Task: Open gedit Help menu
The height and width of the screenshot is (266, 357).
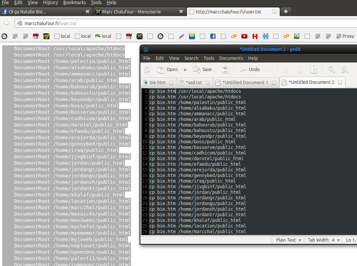Action: tap(253, 58)
